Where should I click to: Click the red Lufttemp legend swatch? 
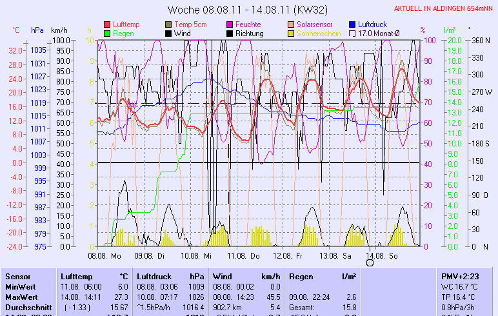point(107,25)
